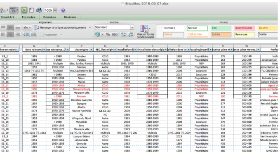The image size is (280, 152).
Task: Align text left
Action: tap(3, 35)
